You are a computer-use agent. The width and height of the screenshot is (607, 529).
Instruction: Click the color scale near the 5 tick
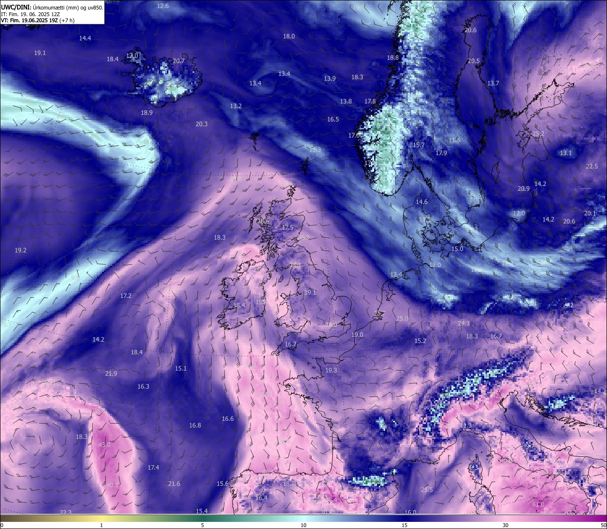click(x=202, y=518)
